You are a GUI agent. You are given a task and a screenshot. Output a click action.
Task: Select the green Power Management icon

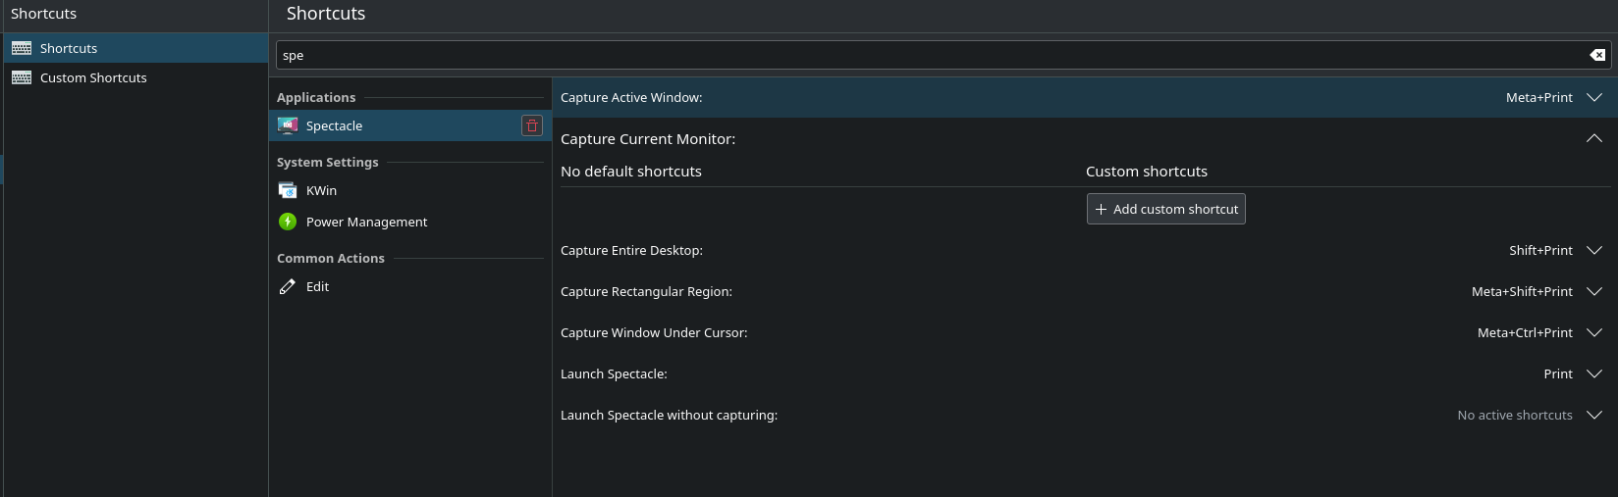(x=288, y=222)
